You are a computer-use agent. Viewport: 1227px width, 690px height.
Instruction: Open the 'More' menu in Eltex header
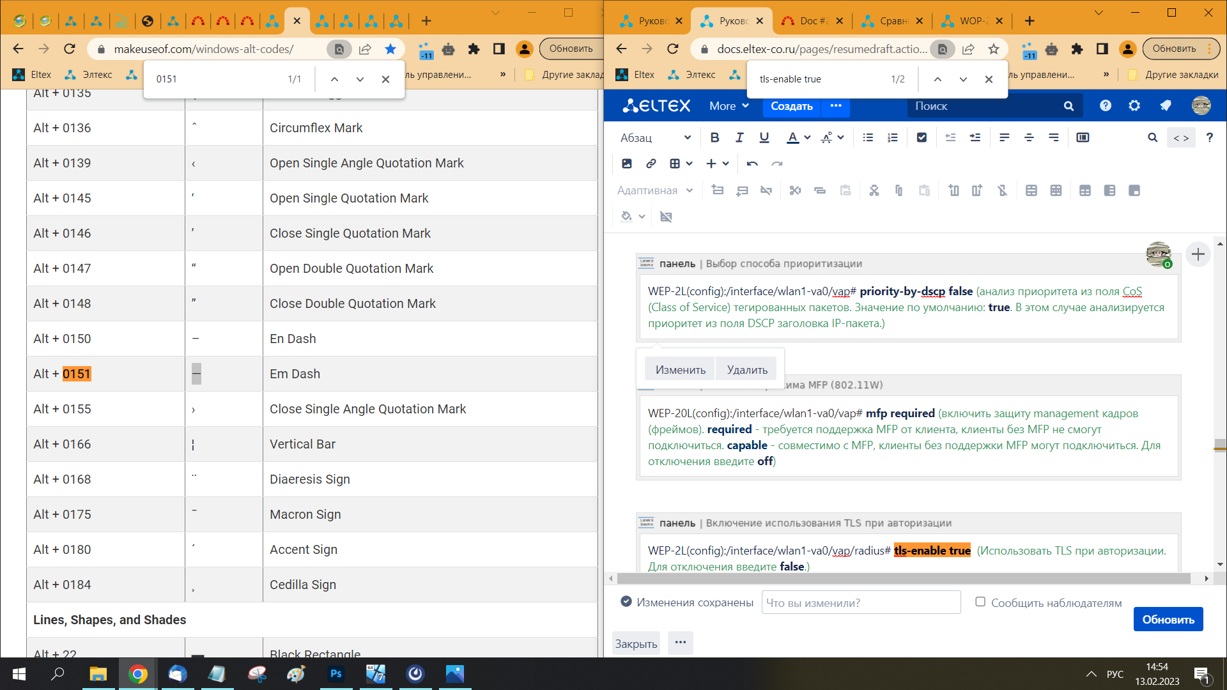coord(729,106)
